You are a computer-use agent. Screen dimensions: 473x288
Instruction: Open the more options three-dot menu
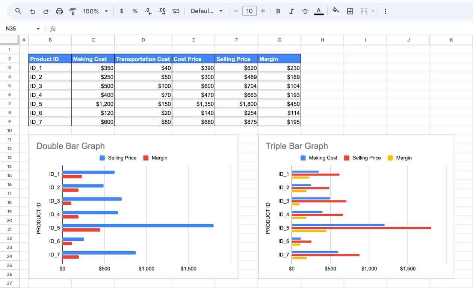385,11
